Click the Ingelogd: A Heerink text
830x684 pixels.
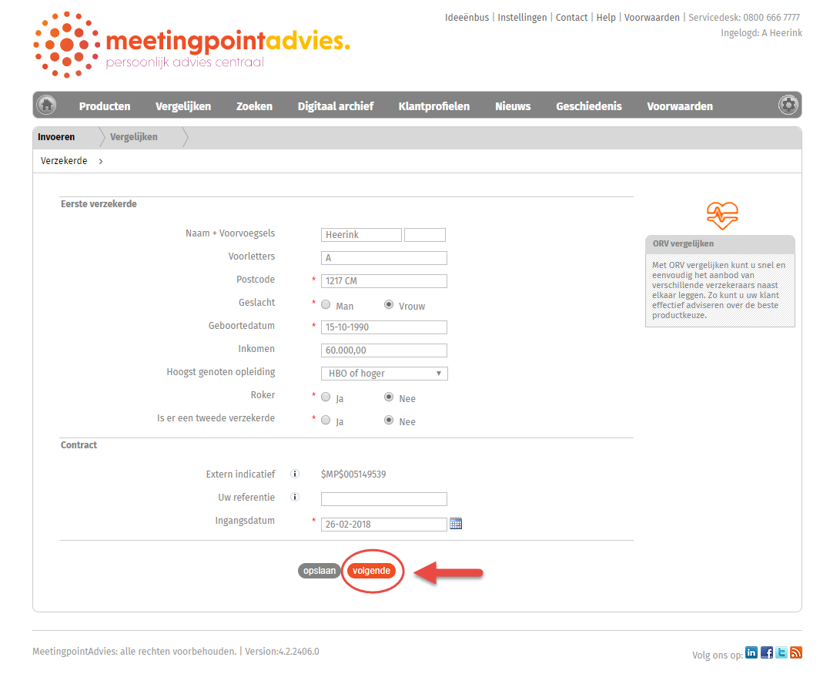[761, 33]
